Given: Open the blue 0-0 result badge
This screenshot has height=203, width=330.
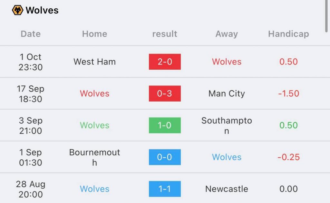Looking at the screenshot, I should (x=165, y=157).
